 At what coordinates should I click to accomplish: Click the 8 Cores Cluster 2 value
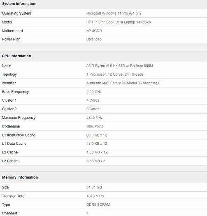point(93,109)
